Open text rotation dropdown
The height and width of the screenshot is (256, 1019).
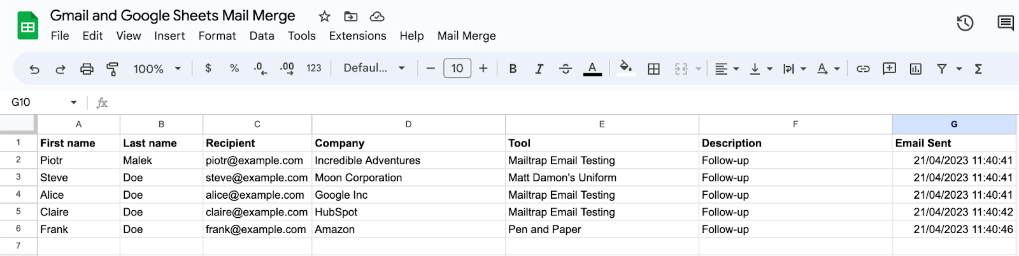pos(828,69)
